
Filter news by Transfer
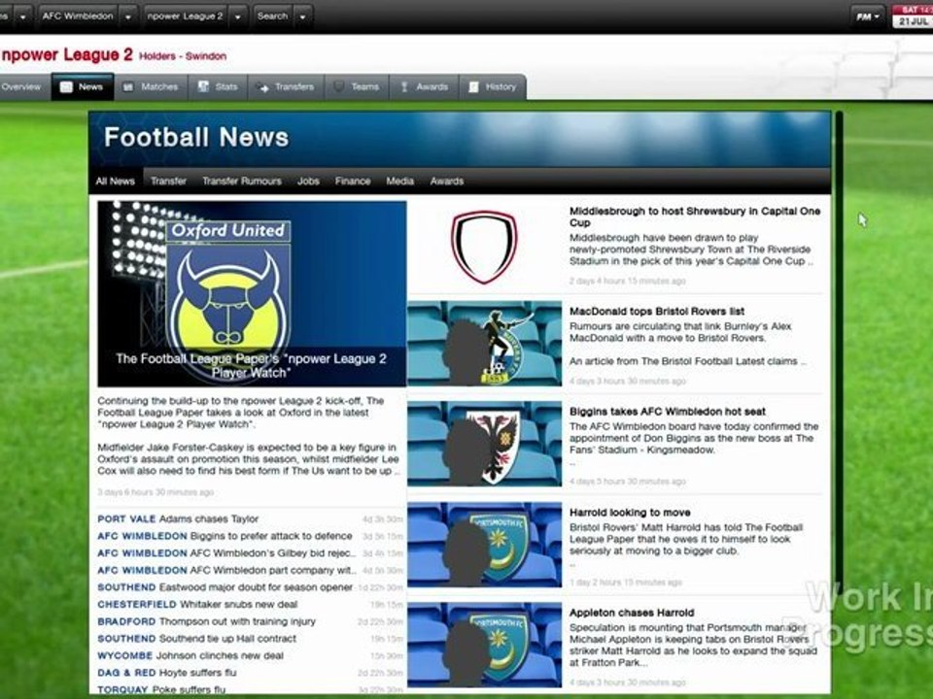pos(168,182)
